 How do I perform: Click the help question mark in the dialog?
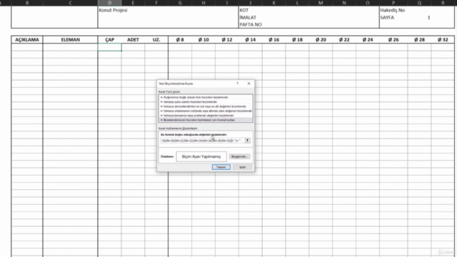[x=238, y=84]
